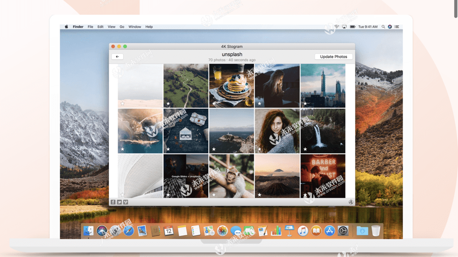Screen dimensions: 458x257
Task: Open the Window menu
Action: [135, 27]
